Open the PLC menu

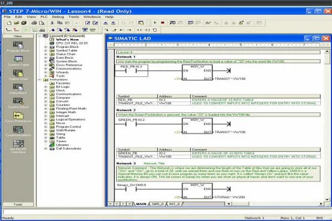[44, 17]
